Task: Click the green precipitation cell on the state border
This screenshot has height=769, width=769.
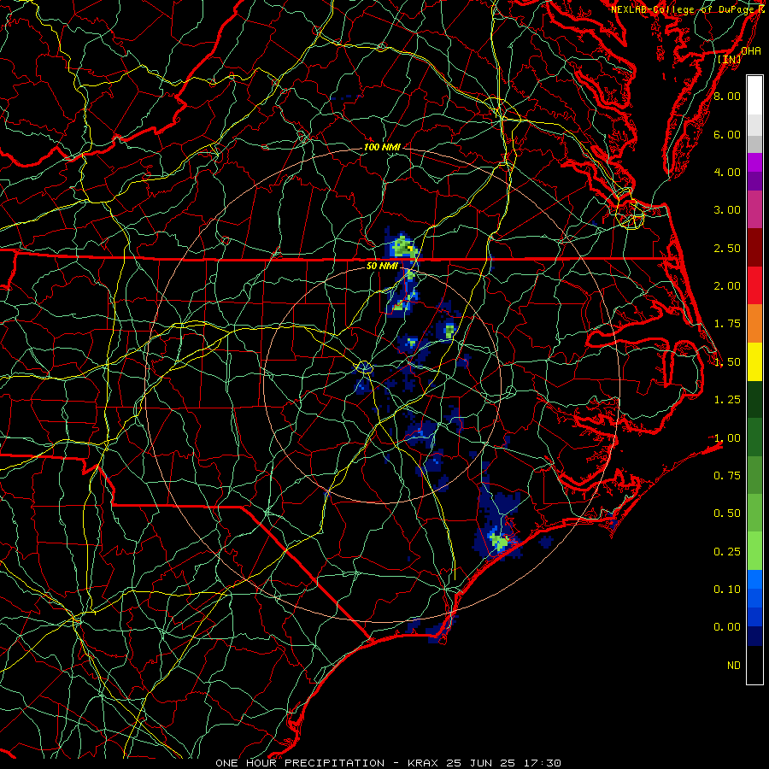Action: coord(403,246)
